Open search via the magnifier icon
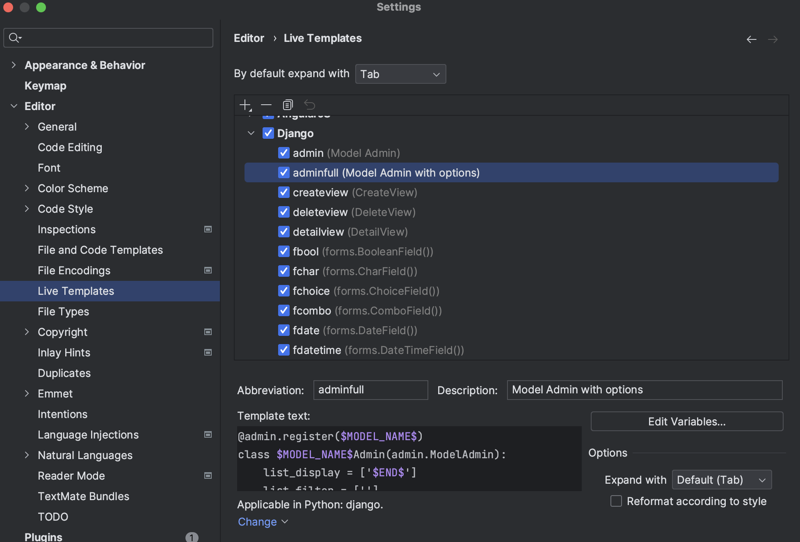Screen dimensions: 800x542 [14, 37]
